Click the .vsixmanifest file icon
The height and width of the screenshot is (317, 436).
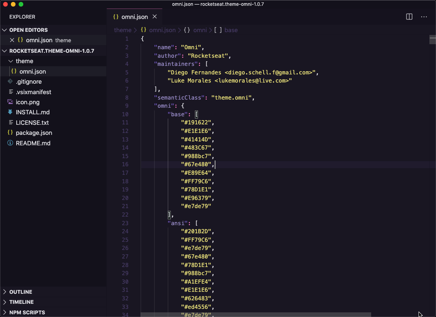[10, 92]
